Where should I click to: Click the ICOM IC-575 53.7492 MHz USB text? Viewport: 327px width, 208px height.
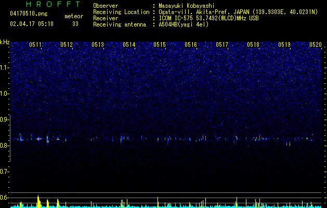(208, 18)
